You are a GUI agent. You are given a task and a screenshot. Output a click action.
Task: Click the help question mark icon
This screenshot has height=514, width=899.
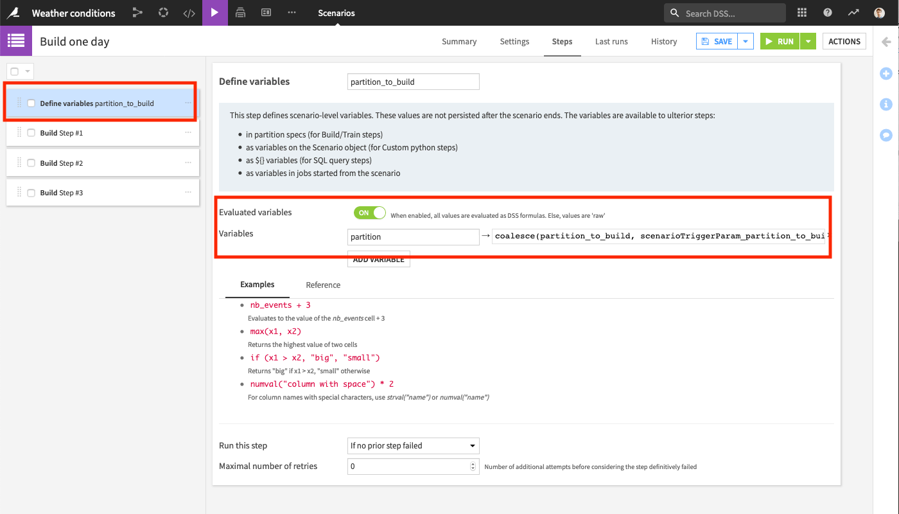(828, 13)
